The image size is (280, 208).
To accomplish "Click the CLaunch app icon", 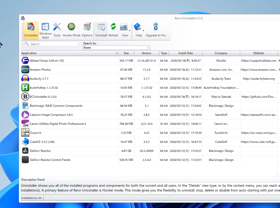I will [25, 133].
